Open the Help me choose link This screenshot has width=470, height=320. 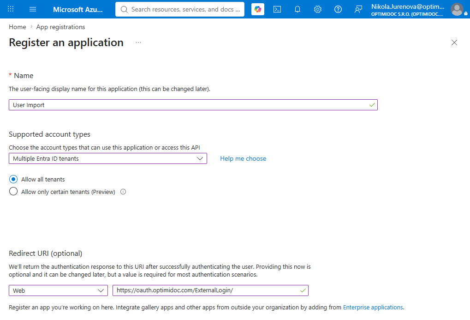click(243, 158)
